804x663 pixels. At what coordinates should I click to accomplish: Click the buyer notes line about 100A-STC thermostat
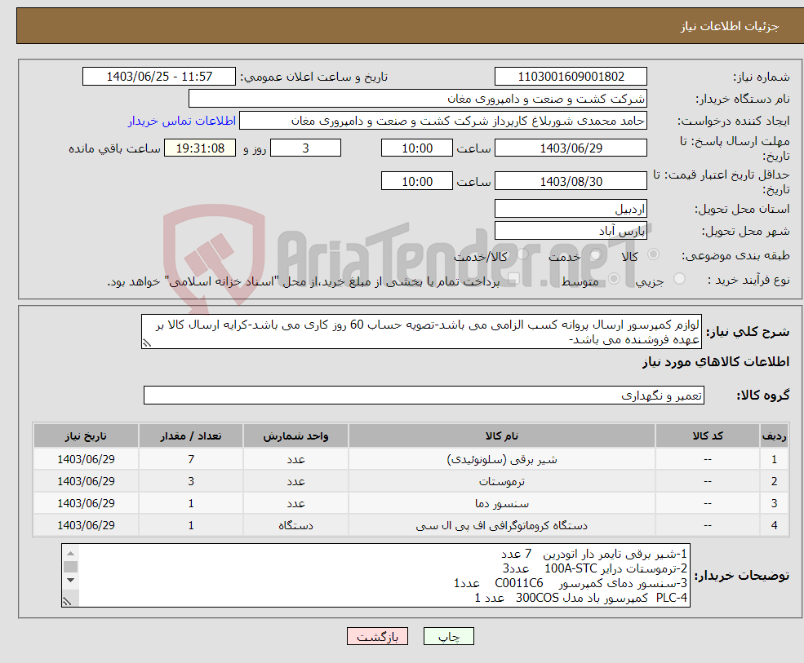[x=594, y=568]
